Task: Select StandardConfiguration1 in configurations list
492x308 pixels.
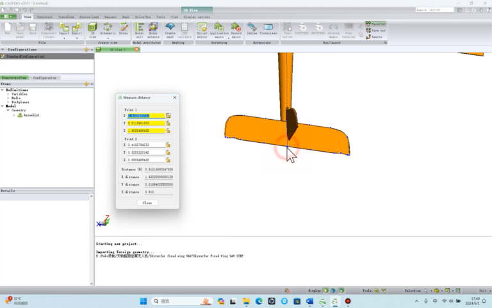Action: pyautogui.click(x=47, y=56)
